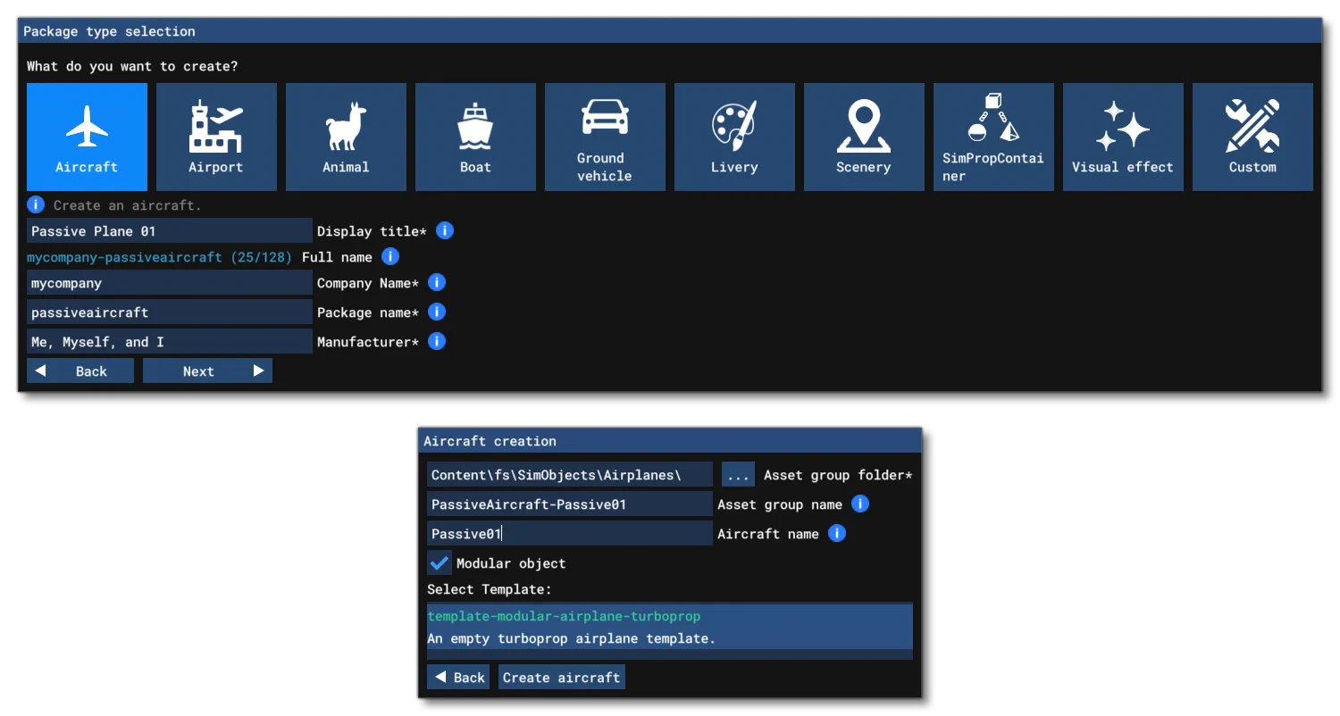Image resolution: width=1340 pixels, height=716 pixels.
Task: Select the Aircraft package type tile
Action: (87, 137)
